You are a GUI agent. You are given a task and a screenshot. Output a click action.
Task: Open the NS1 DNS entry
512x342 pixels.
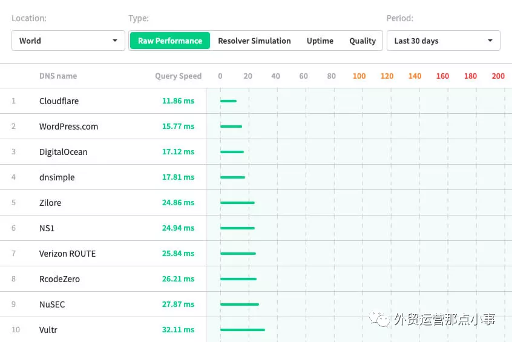click(47, 228)
